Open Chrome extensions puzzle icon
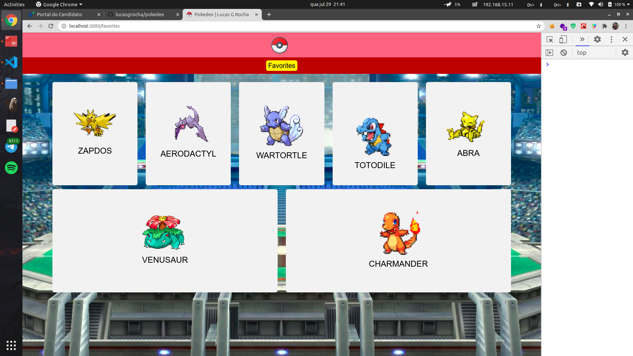The height and width of the screenshot is (356, 633). pyautogui.click(x=604, y=26)
